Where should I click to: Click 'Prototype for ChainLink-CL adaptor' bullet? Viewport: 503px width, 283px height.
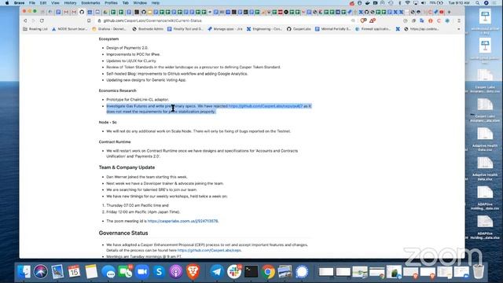138,100
